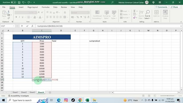Open the Data ribbon tab

(x=55, y=7)
